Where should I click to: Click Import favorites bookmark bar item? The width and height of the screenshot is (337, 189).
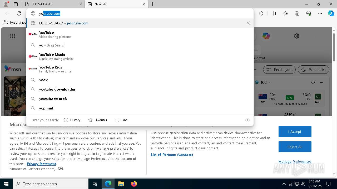tap(15, 23)
